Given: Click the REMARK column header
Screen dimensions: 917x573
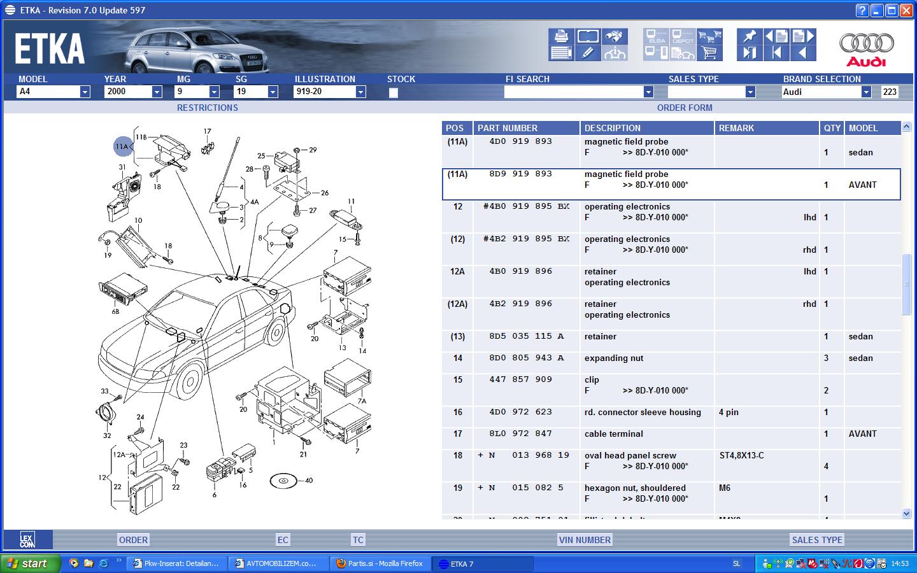Looking at the screenshot, I should (x=767, y=128).
